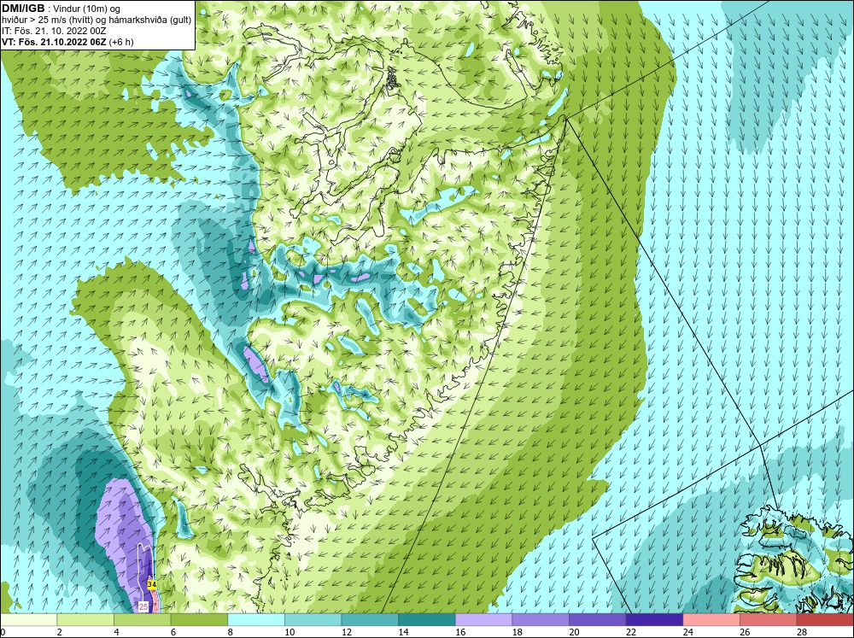Click the "VT: Fös. 21.10.2022 06Z" valid time
Viewport: 854px width, 638px height.
54,42
